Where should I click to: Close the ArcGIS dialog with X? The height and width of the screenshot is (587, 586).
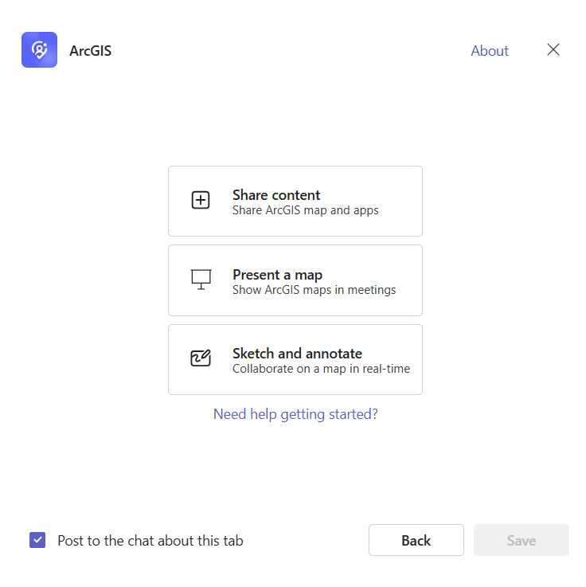click(553, 49)
